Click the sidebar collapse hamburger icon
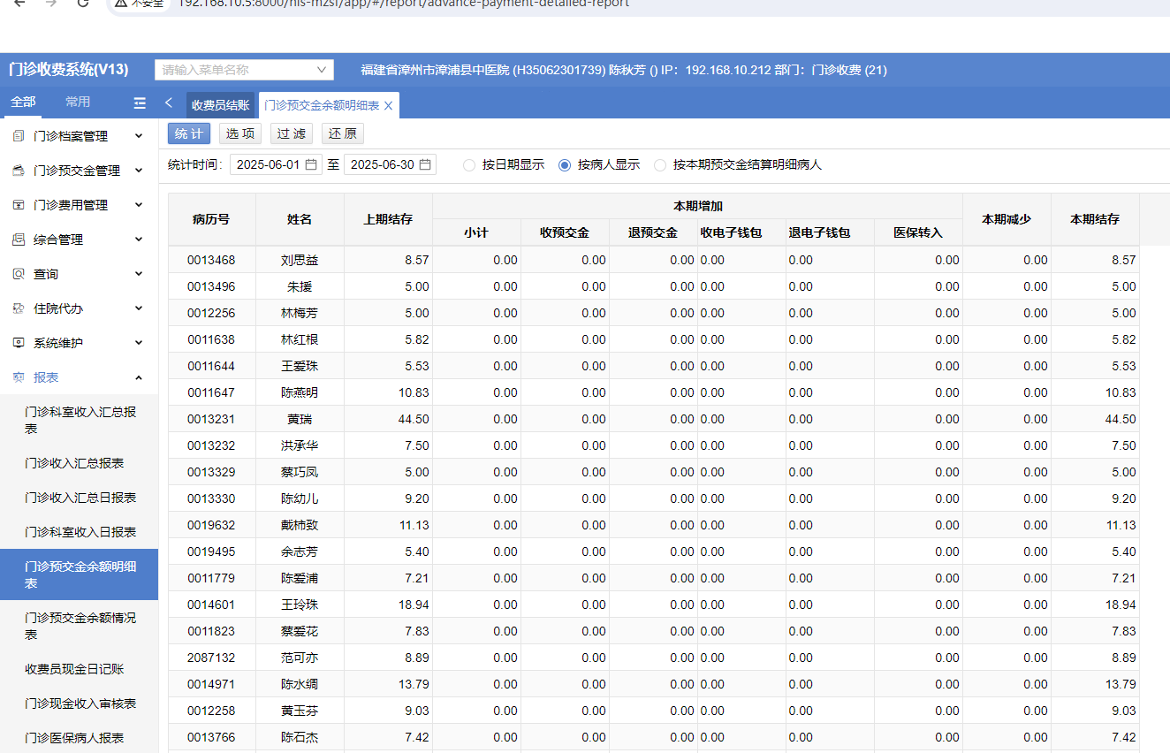The width and height of the screenshot is (1170, 753). (140, 103)
